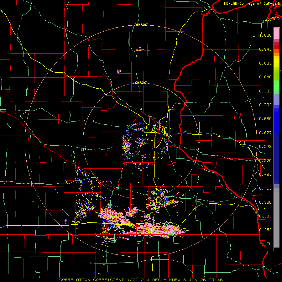Click the 50 NMI range ring label
282x282 pixels.
click(141, 83)
